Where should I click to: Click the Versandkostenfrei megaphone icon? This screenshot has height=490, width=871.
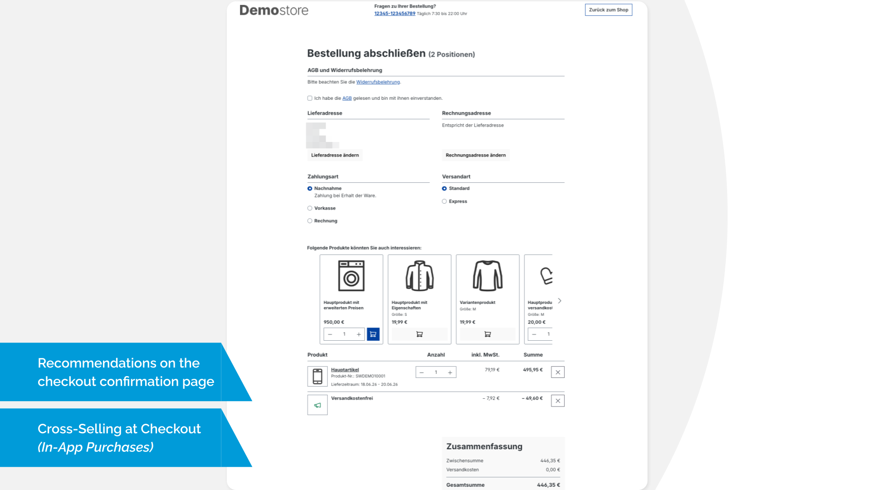(x=318, y=405)
